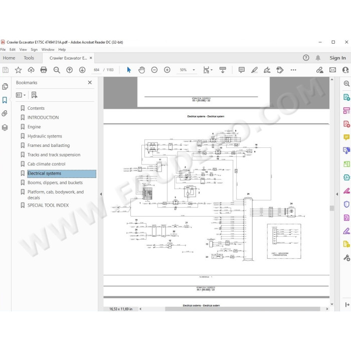Open the INTRODUCTION bookmark

tap(43, 117)
